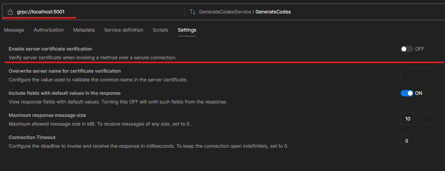Screen dimensions: 445x171
Task: Click the Enable server certificate verification heading
Action: (50, 49)
